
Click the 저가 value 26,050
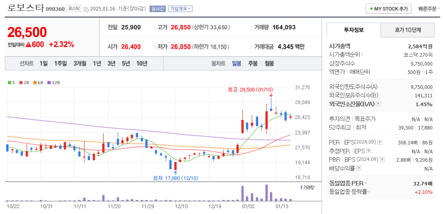(180, 47)
